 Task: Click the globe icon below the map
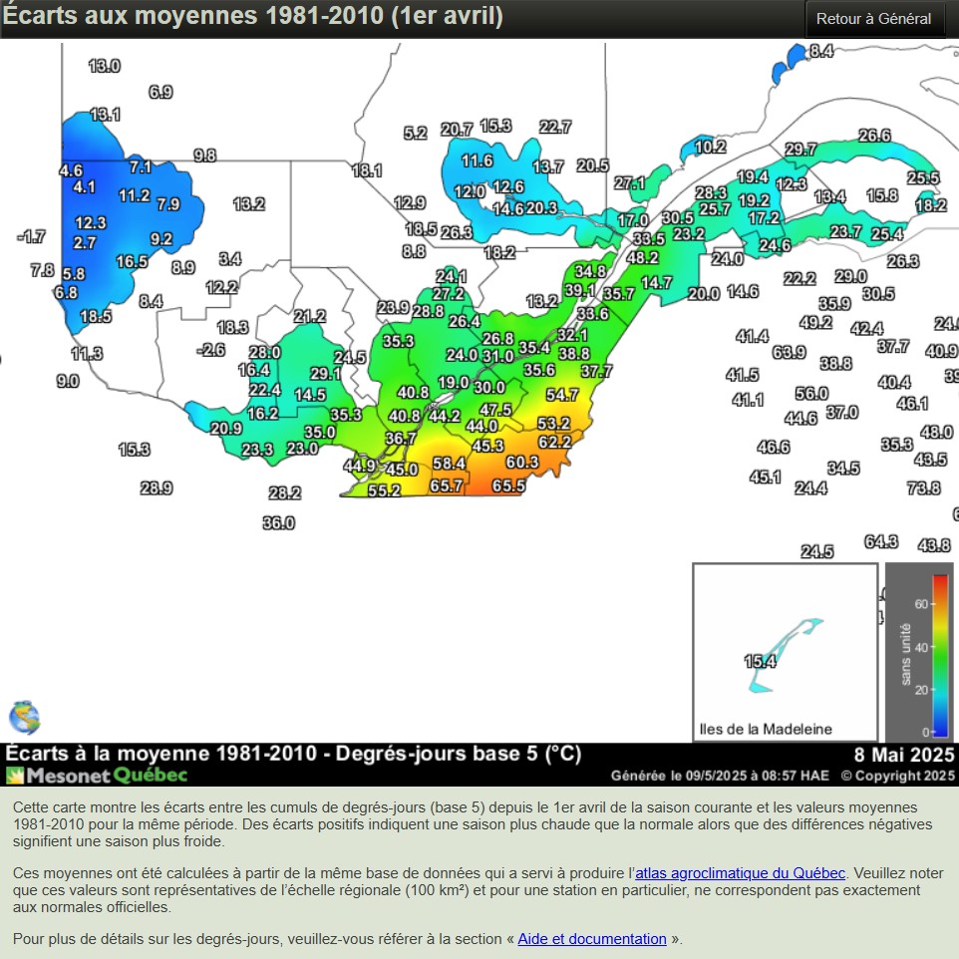(x=24, y=717)
